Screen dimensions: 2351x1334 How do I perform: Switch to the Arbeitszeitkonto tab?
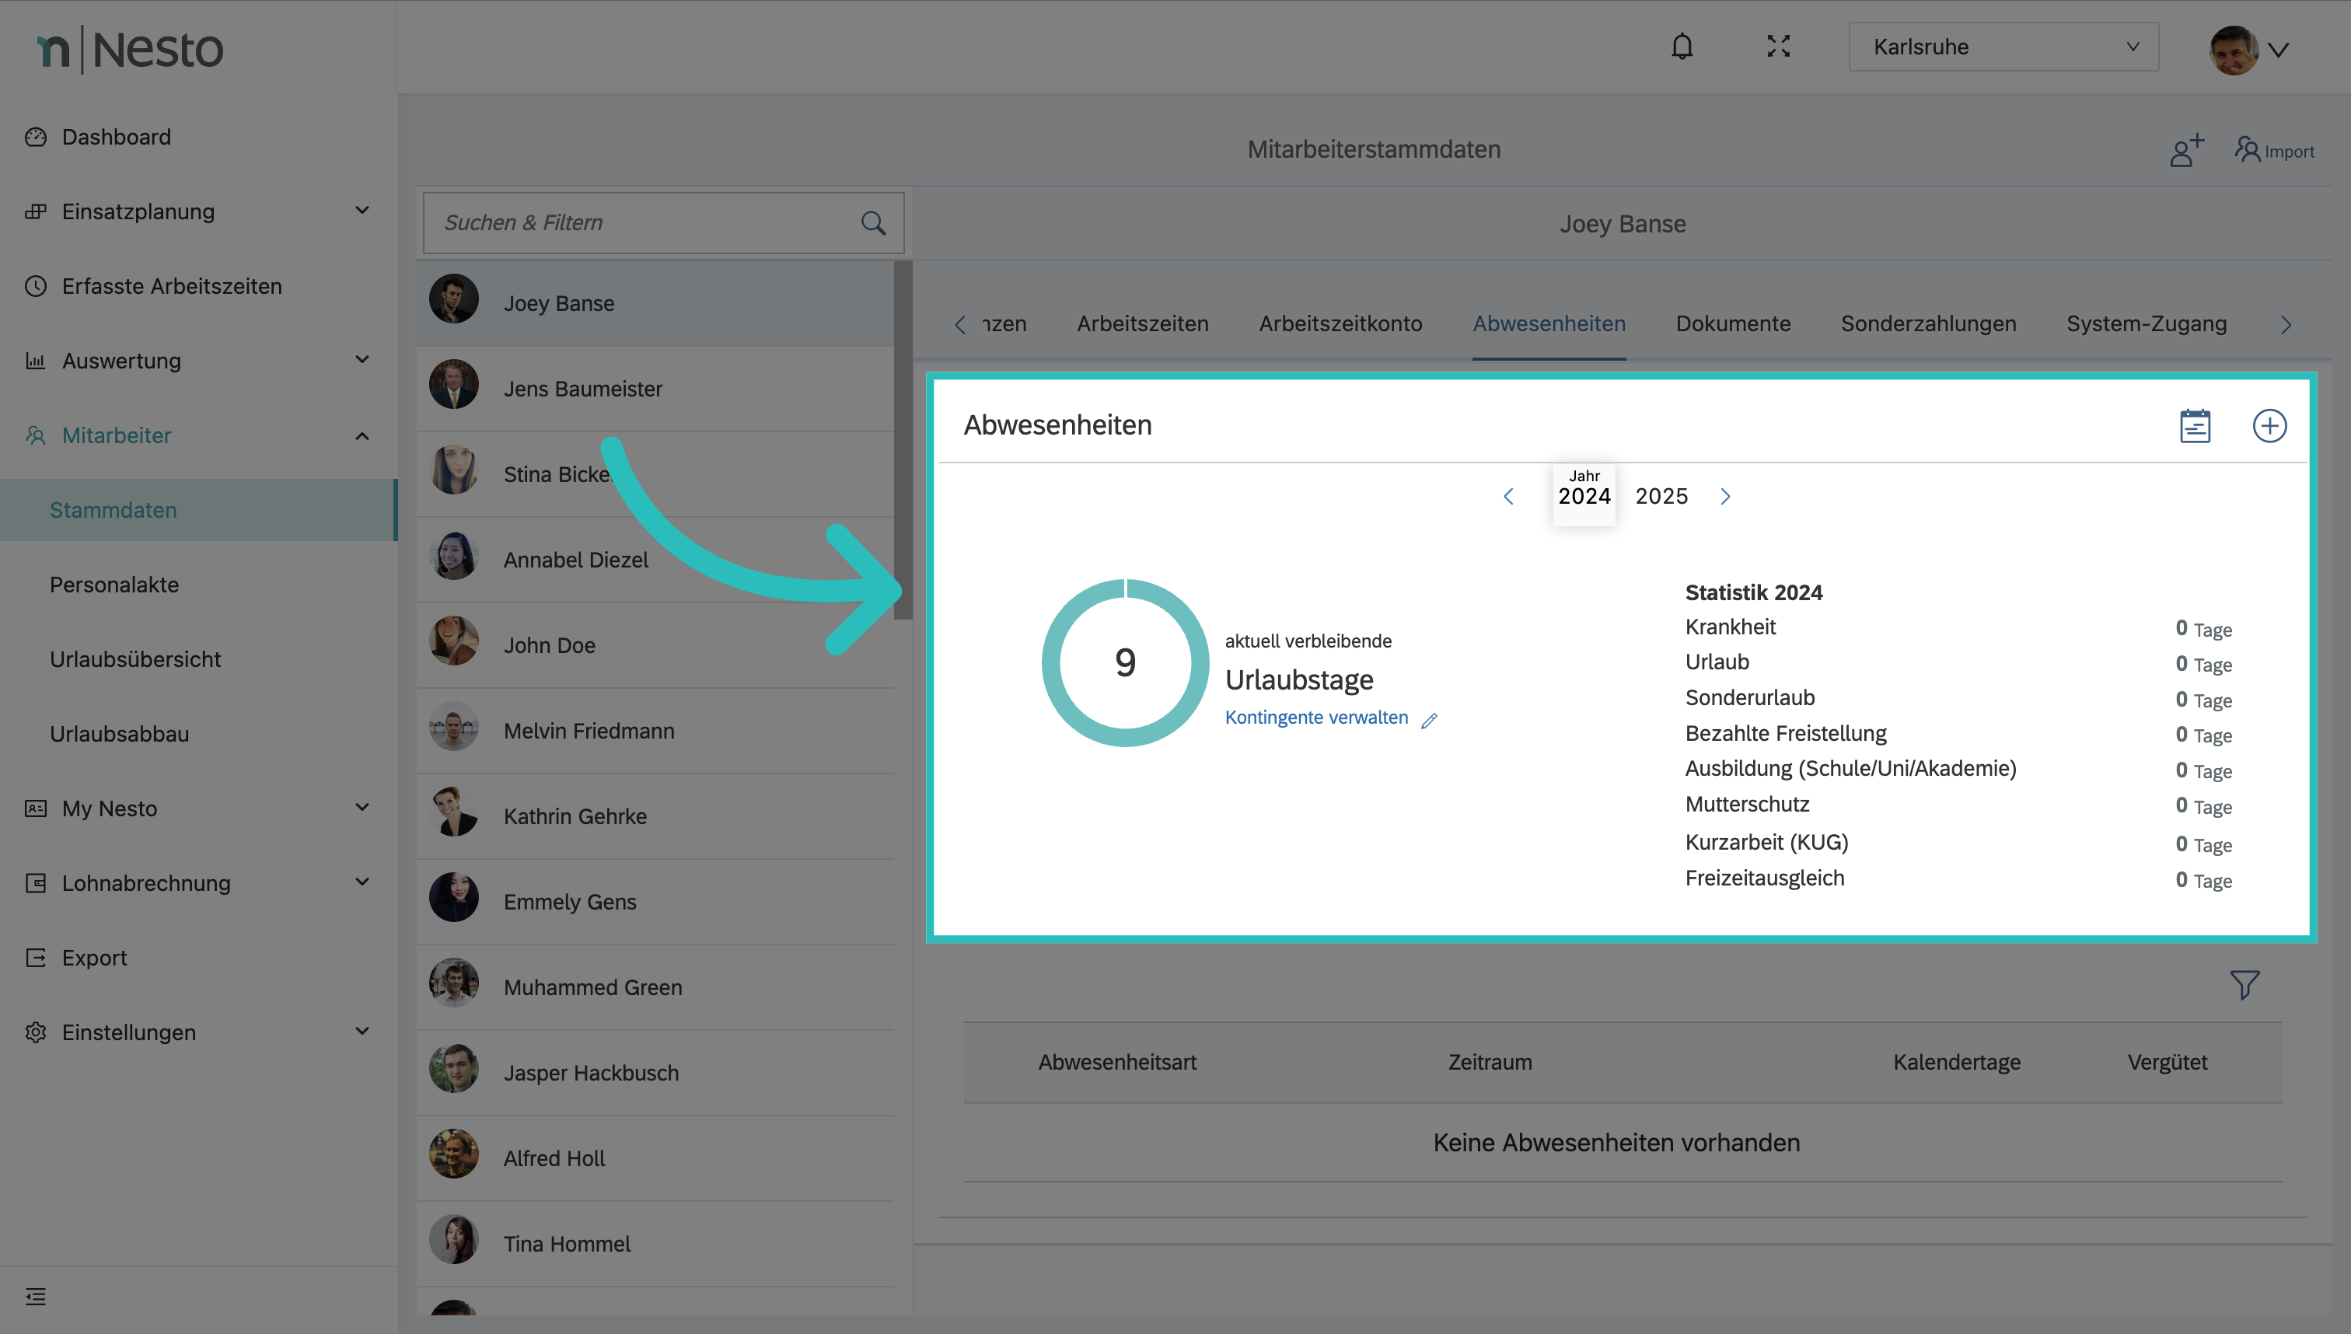click(x=1340, y=323)
